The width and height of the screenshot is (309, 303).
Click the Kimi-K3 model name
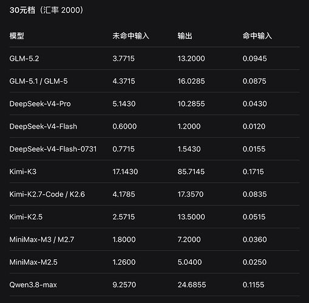pos(23,171)
